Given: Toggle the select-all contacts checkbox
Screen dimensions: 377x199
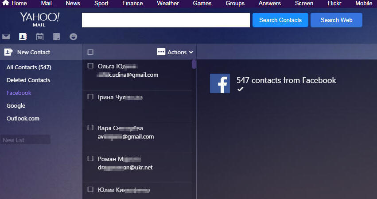Looking at the screenshot, I should point(90,52).
